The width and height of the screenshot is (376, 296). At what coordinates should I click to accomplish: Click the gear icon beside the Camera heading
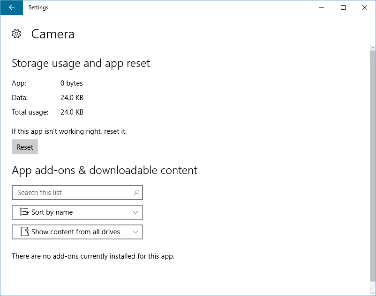coord(16,34)
